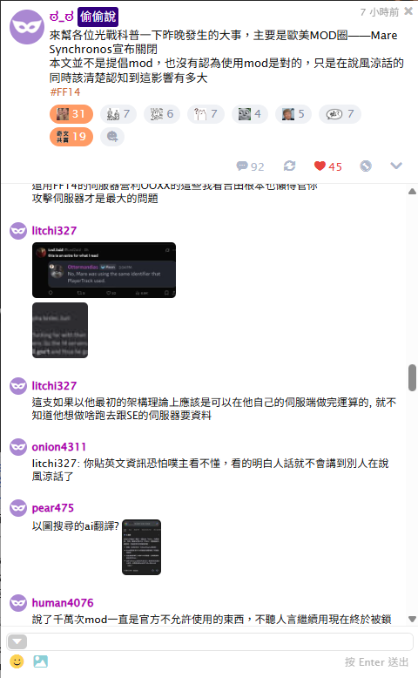Viewport: 418px width, 678px height.
Task: Open the emoticon picker smiley face
Action: 17,661
